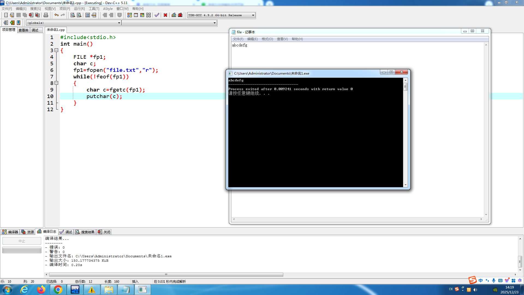
Task: Collapse code fold at line 3
Action: (x=56, y=50)
